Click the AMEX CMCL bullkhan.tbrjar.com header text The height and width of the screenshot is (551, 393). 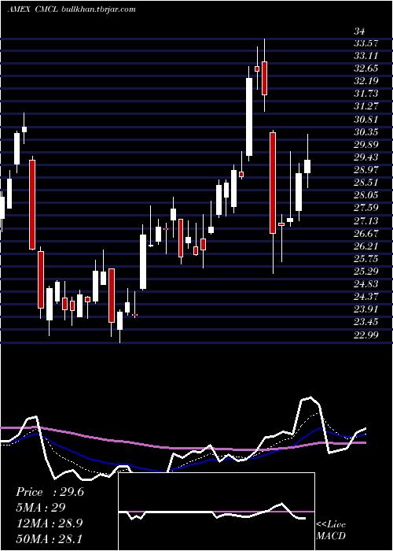pyautogui.click(x=72, y=9)
